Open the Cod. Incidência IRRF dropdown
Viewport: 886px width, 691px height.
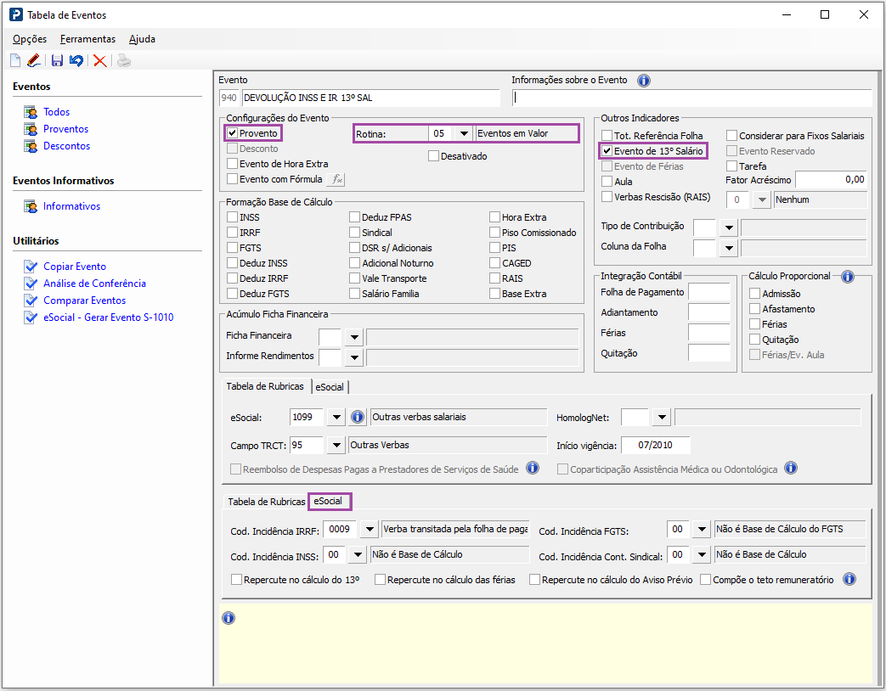[369, 530]
